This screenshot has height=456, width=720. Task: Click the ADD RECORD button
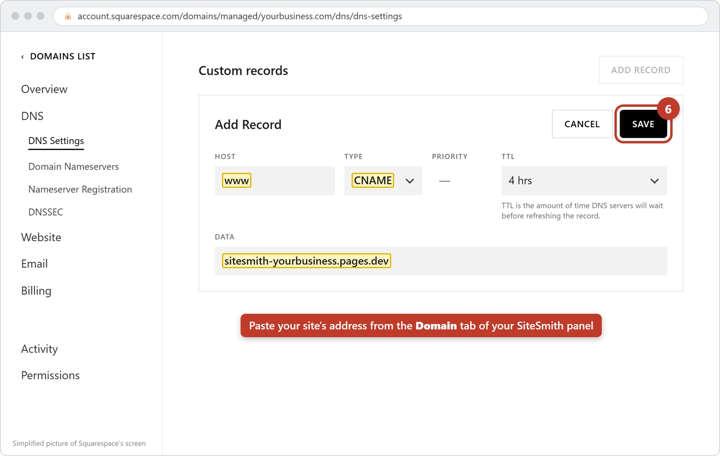641,70
